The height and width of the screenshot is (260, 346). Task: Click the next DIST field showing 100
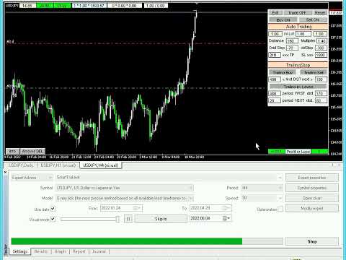pos(321,79)
